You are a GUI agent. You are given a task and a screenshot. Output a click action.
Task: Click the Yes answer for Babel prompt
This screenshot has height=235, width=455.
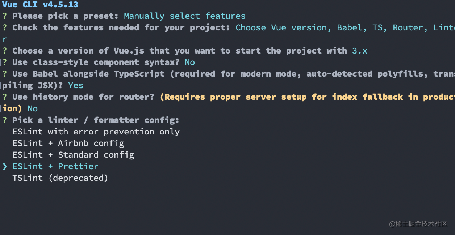(x=76, y=85)
